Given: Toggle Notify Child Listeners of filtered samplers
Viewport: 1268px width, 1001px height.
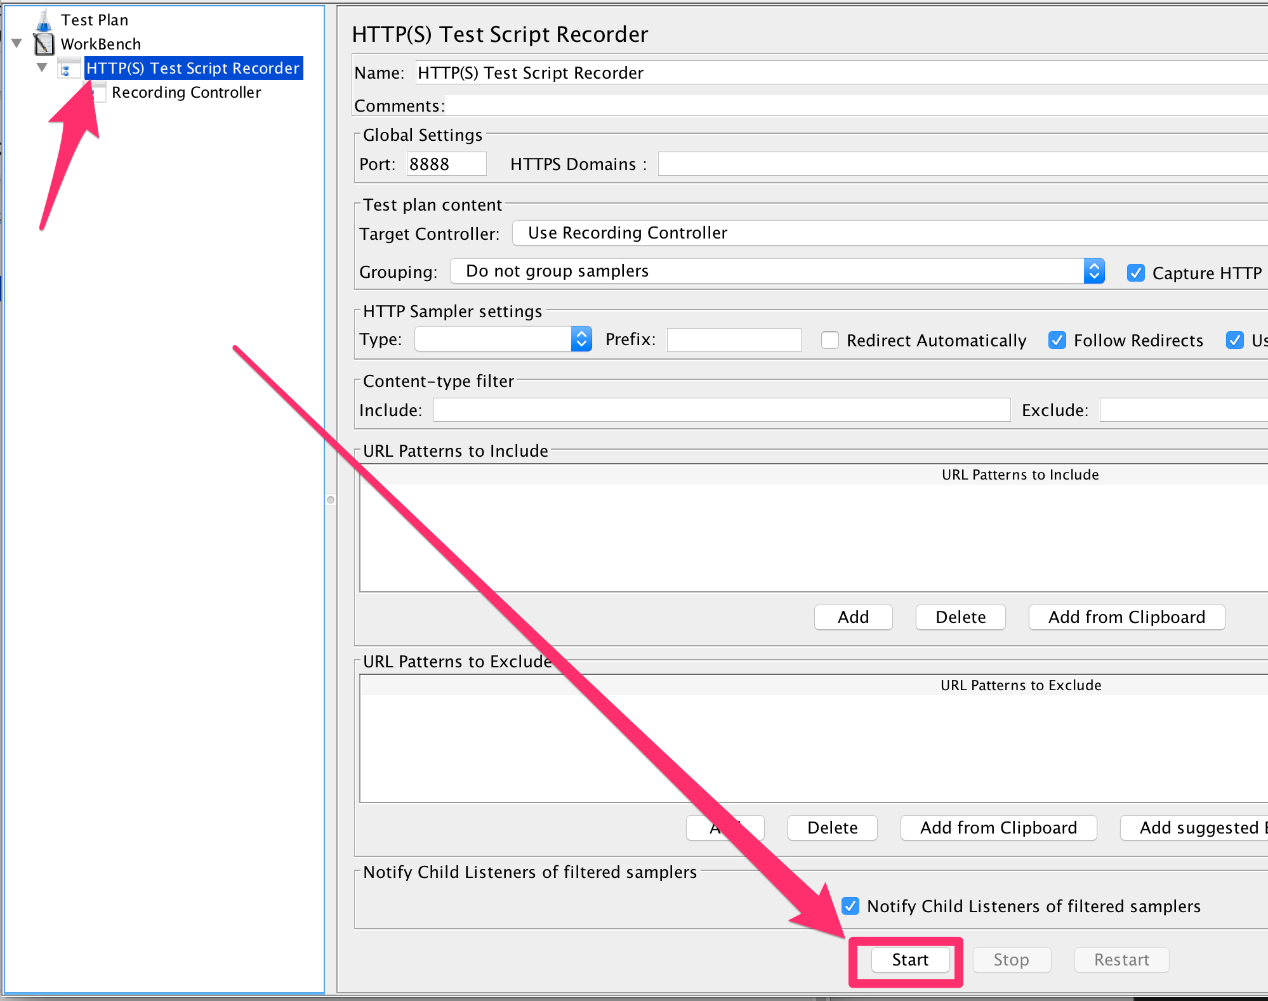Looking at the screenshot, I should tap(850, 906).
